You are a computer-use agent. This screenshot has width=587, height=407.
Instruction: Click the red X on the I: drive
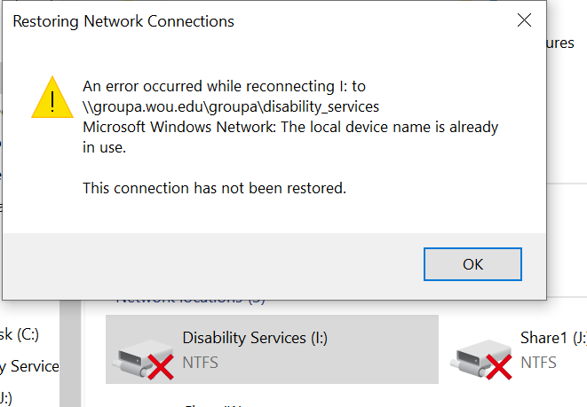click(x=161, y=367)
